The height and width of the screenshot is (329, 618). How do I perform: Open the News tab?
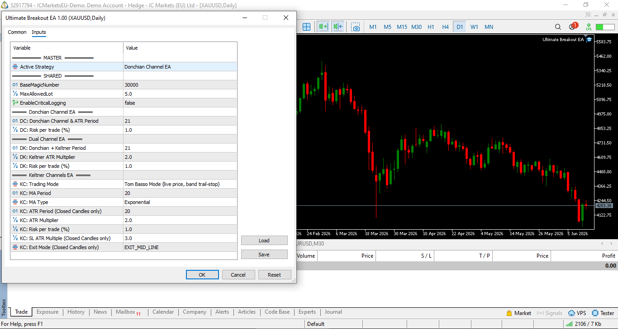pyautogui.click(x=100, y=312)
